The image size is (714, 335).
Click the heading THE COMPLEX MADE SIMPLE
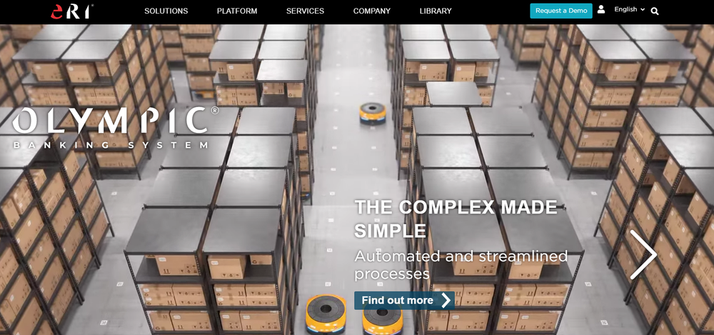point(456,219)
